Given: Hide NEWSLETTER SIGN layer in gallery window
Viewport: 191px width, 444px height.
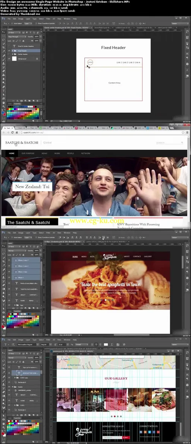Looking at the screenshot, I should point(9,373).
